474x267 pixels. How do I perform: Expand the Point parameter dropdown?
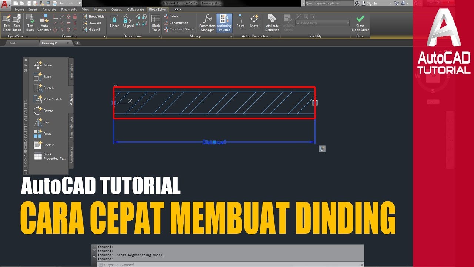pos(241,30)
